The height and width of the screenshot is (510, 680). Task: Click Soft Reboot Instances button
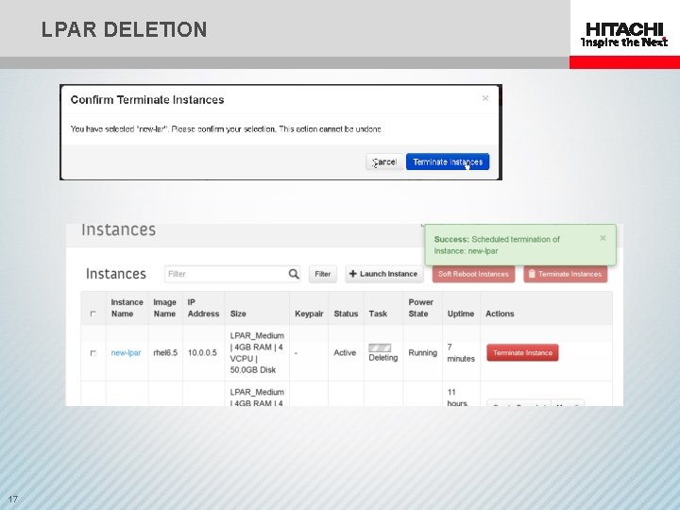473,274
